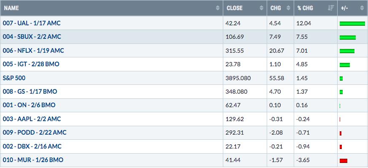The width and height of the screenshot is (368, 168).
Task: Select the NAME column header
Action: pyautogui.click(x=11, y=8)
